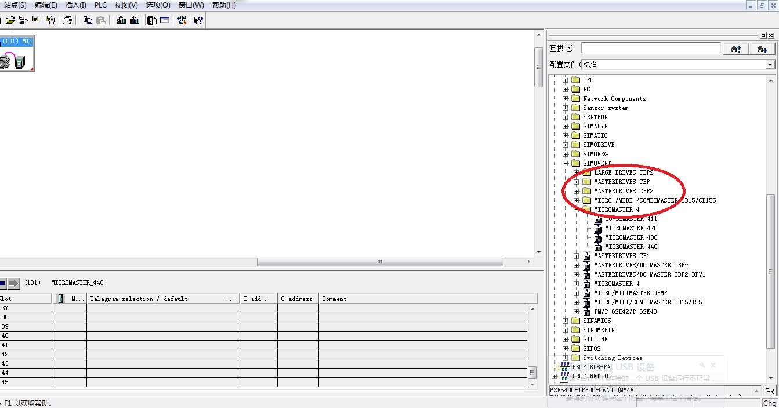Collapse the SIMOVERT folder node
Screen dimensions: 779x408
click(x=565, y=163)
